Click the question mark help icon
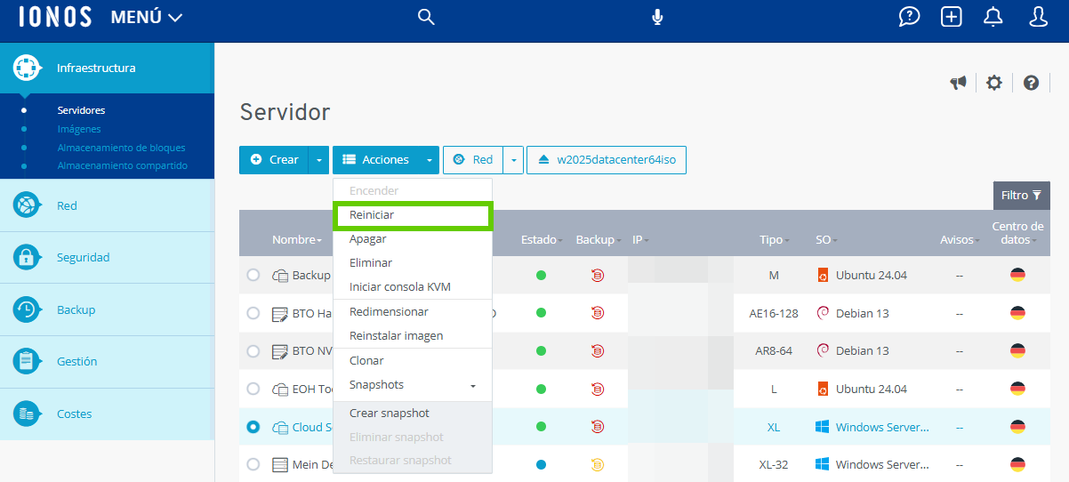 [1031, 83]
